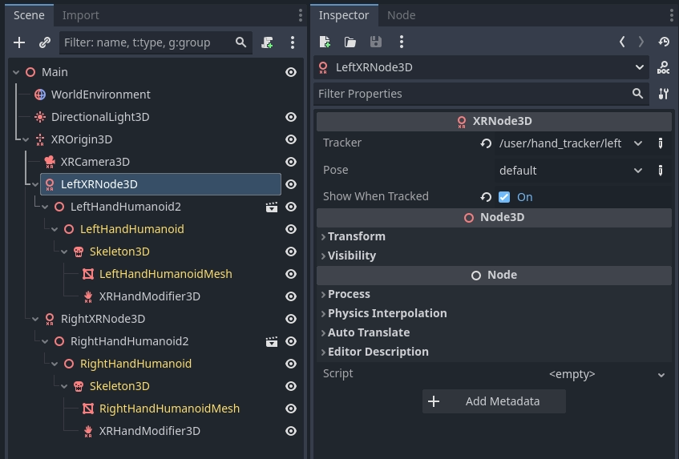Click the Instantiate Child Scene link icon
Image resolution: width=679 pixels, height=459 pixels.
click(x=45, y=42)
